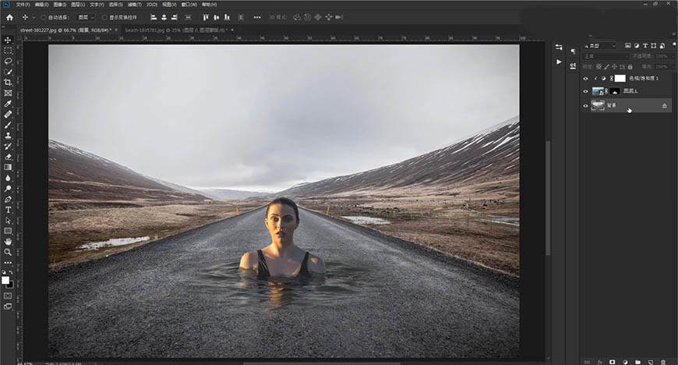Create a new group folder icon
This screenshot has height=365, width=678.
[x=637, y=362]
